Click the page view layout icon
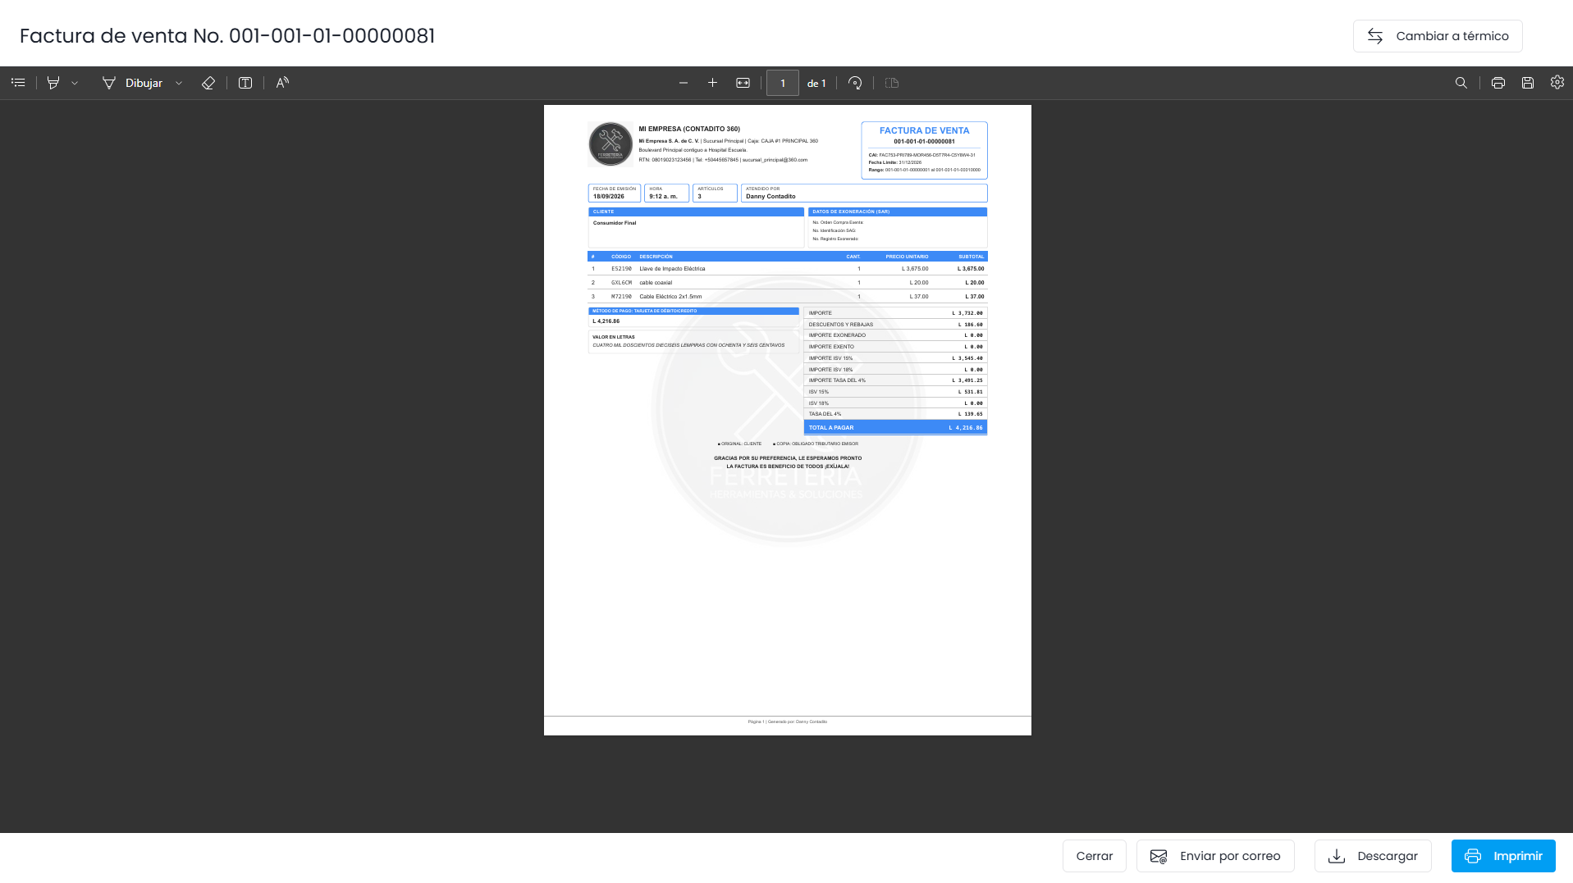This screenshot has width=1573, height=883. click(892, 83)
